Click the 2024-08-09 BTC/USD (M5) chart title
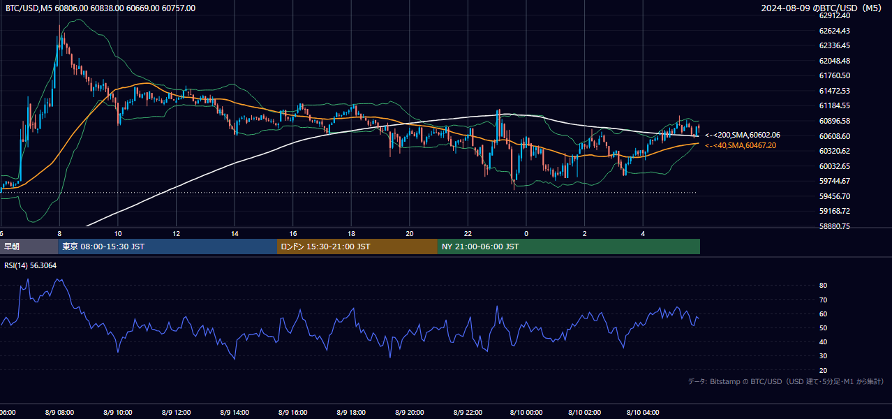The height and width of the screenshot is (419, 892). pyautogui.click(x=823, y=8)
